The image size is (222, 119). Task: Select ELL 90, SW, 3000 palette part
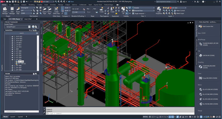[208, 104]
